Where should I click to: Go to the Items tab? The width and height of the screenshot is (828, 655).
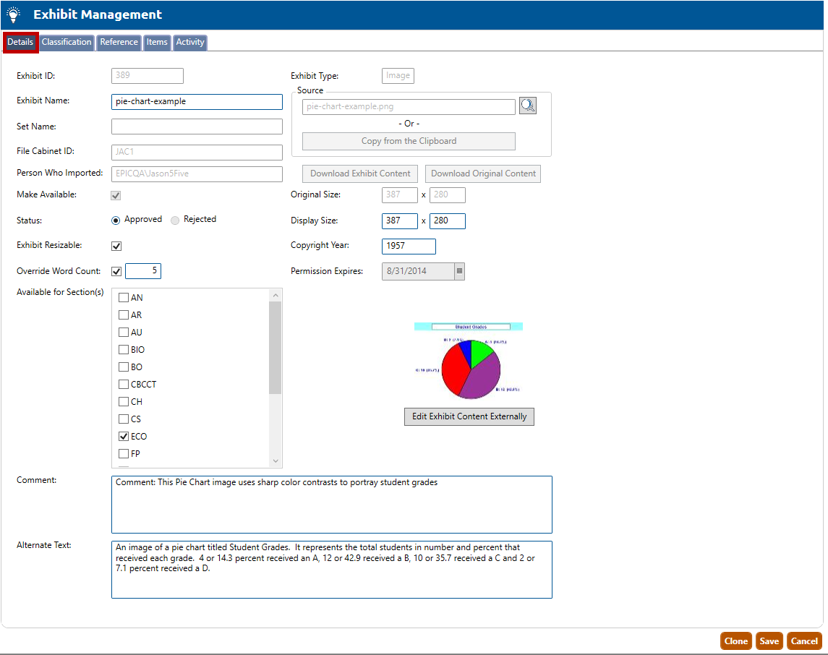point(157,42)
